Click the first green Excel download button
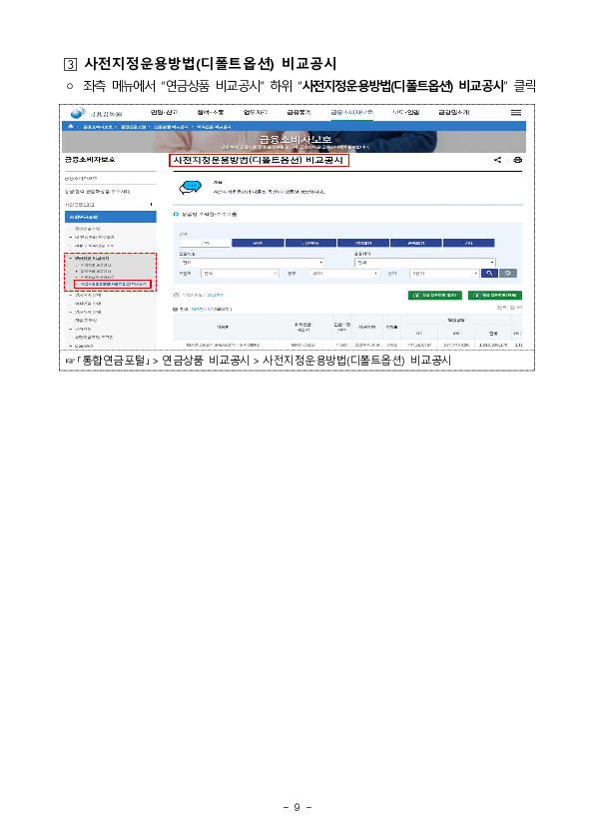594x840 pixels. point(434,296)
